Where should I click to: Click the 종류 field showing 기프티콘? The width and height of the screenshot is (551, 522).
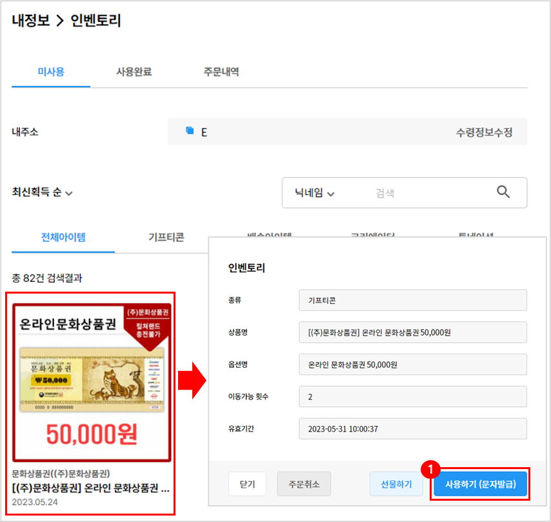click(412, 300)
